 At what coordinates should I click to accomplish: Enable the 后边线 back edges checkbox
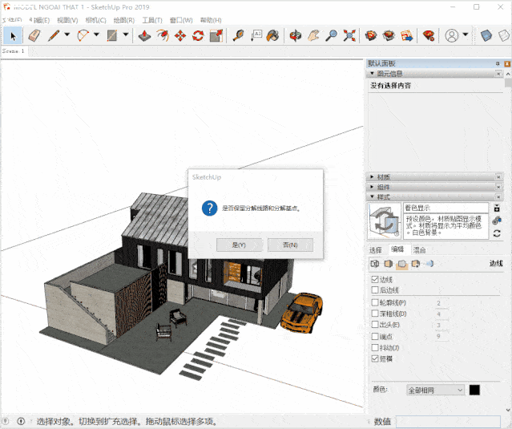pos(375,289)
